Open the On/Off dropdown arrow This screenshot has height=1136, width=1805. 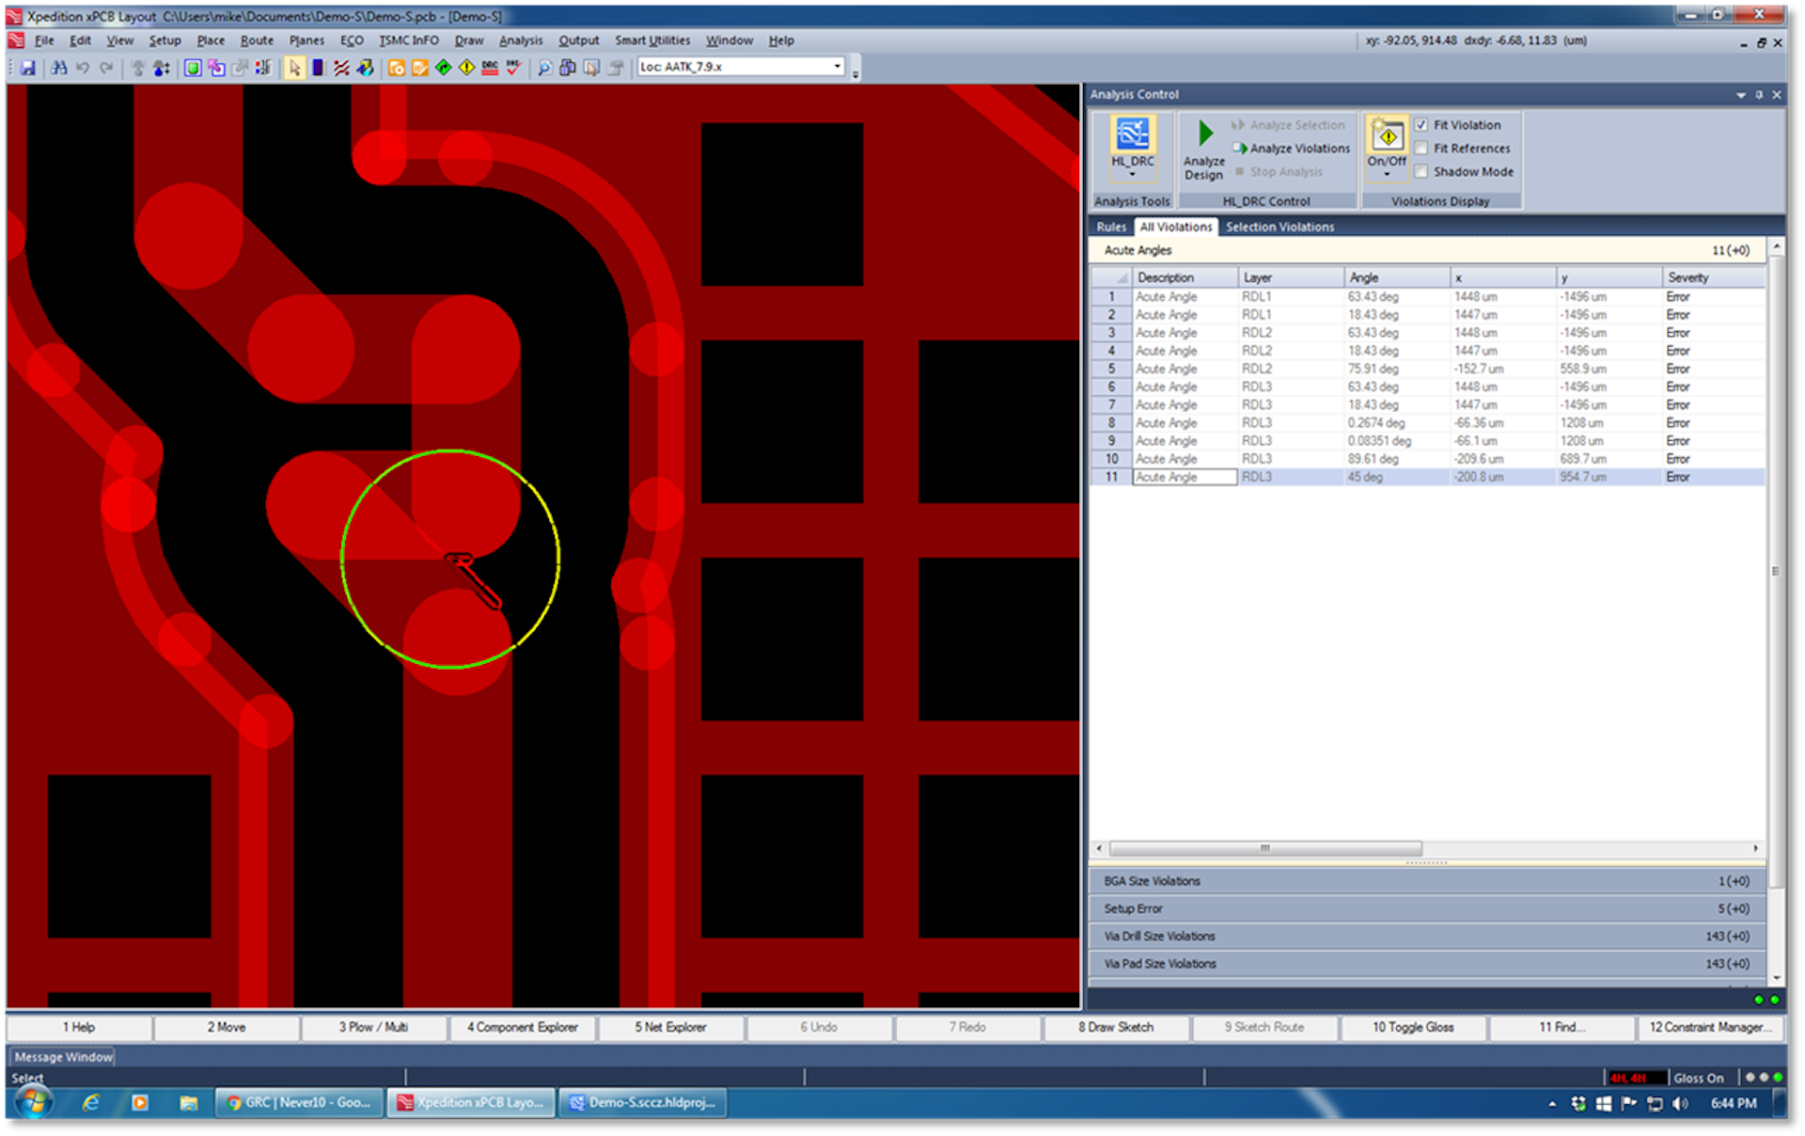click(1386, 172)
